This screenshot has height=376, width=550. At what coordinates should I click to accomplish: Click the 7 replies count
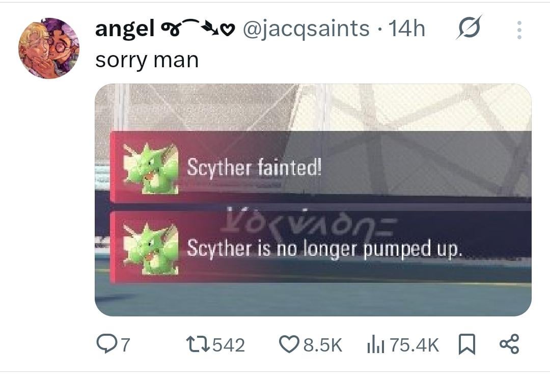pyautogui.click(x=126, y=345)
